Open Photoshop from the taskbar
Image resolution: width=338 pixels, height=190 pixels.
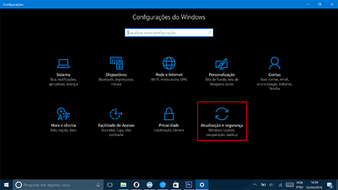pyautogui.click(x=189, y=185)
